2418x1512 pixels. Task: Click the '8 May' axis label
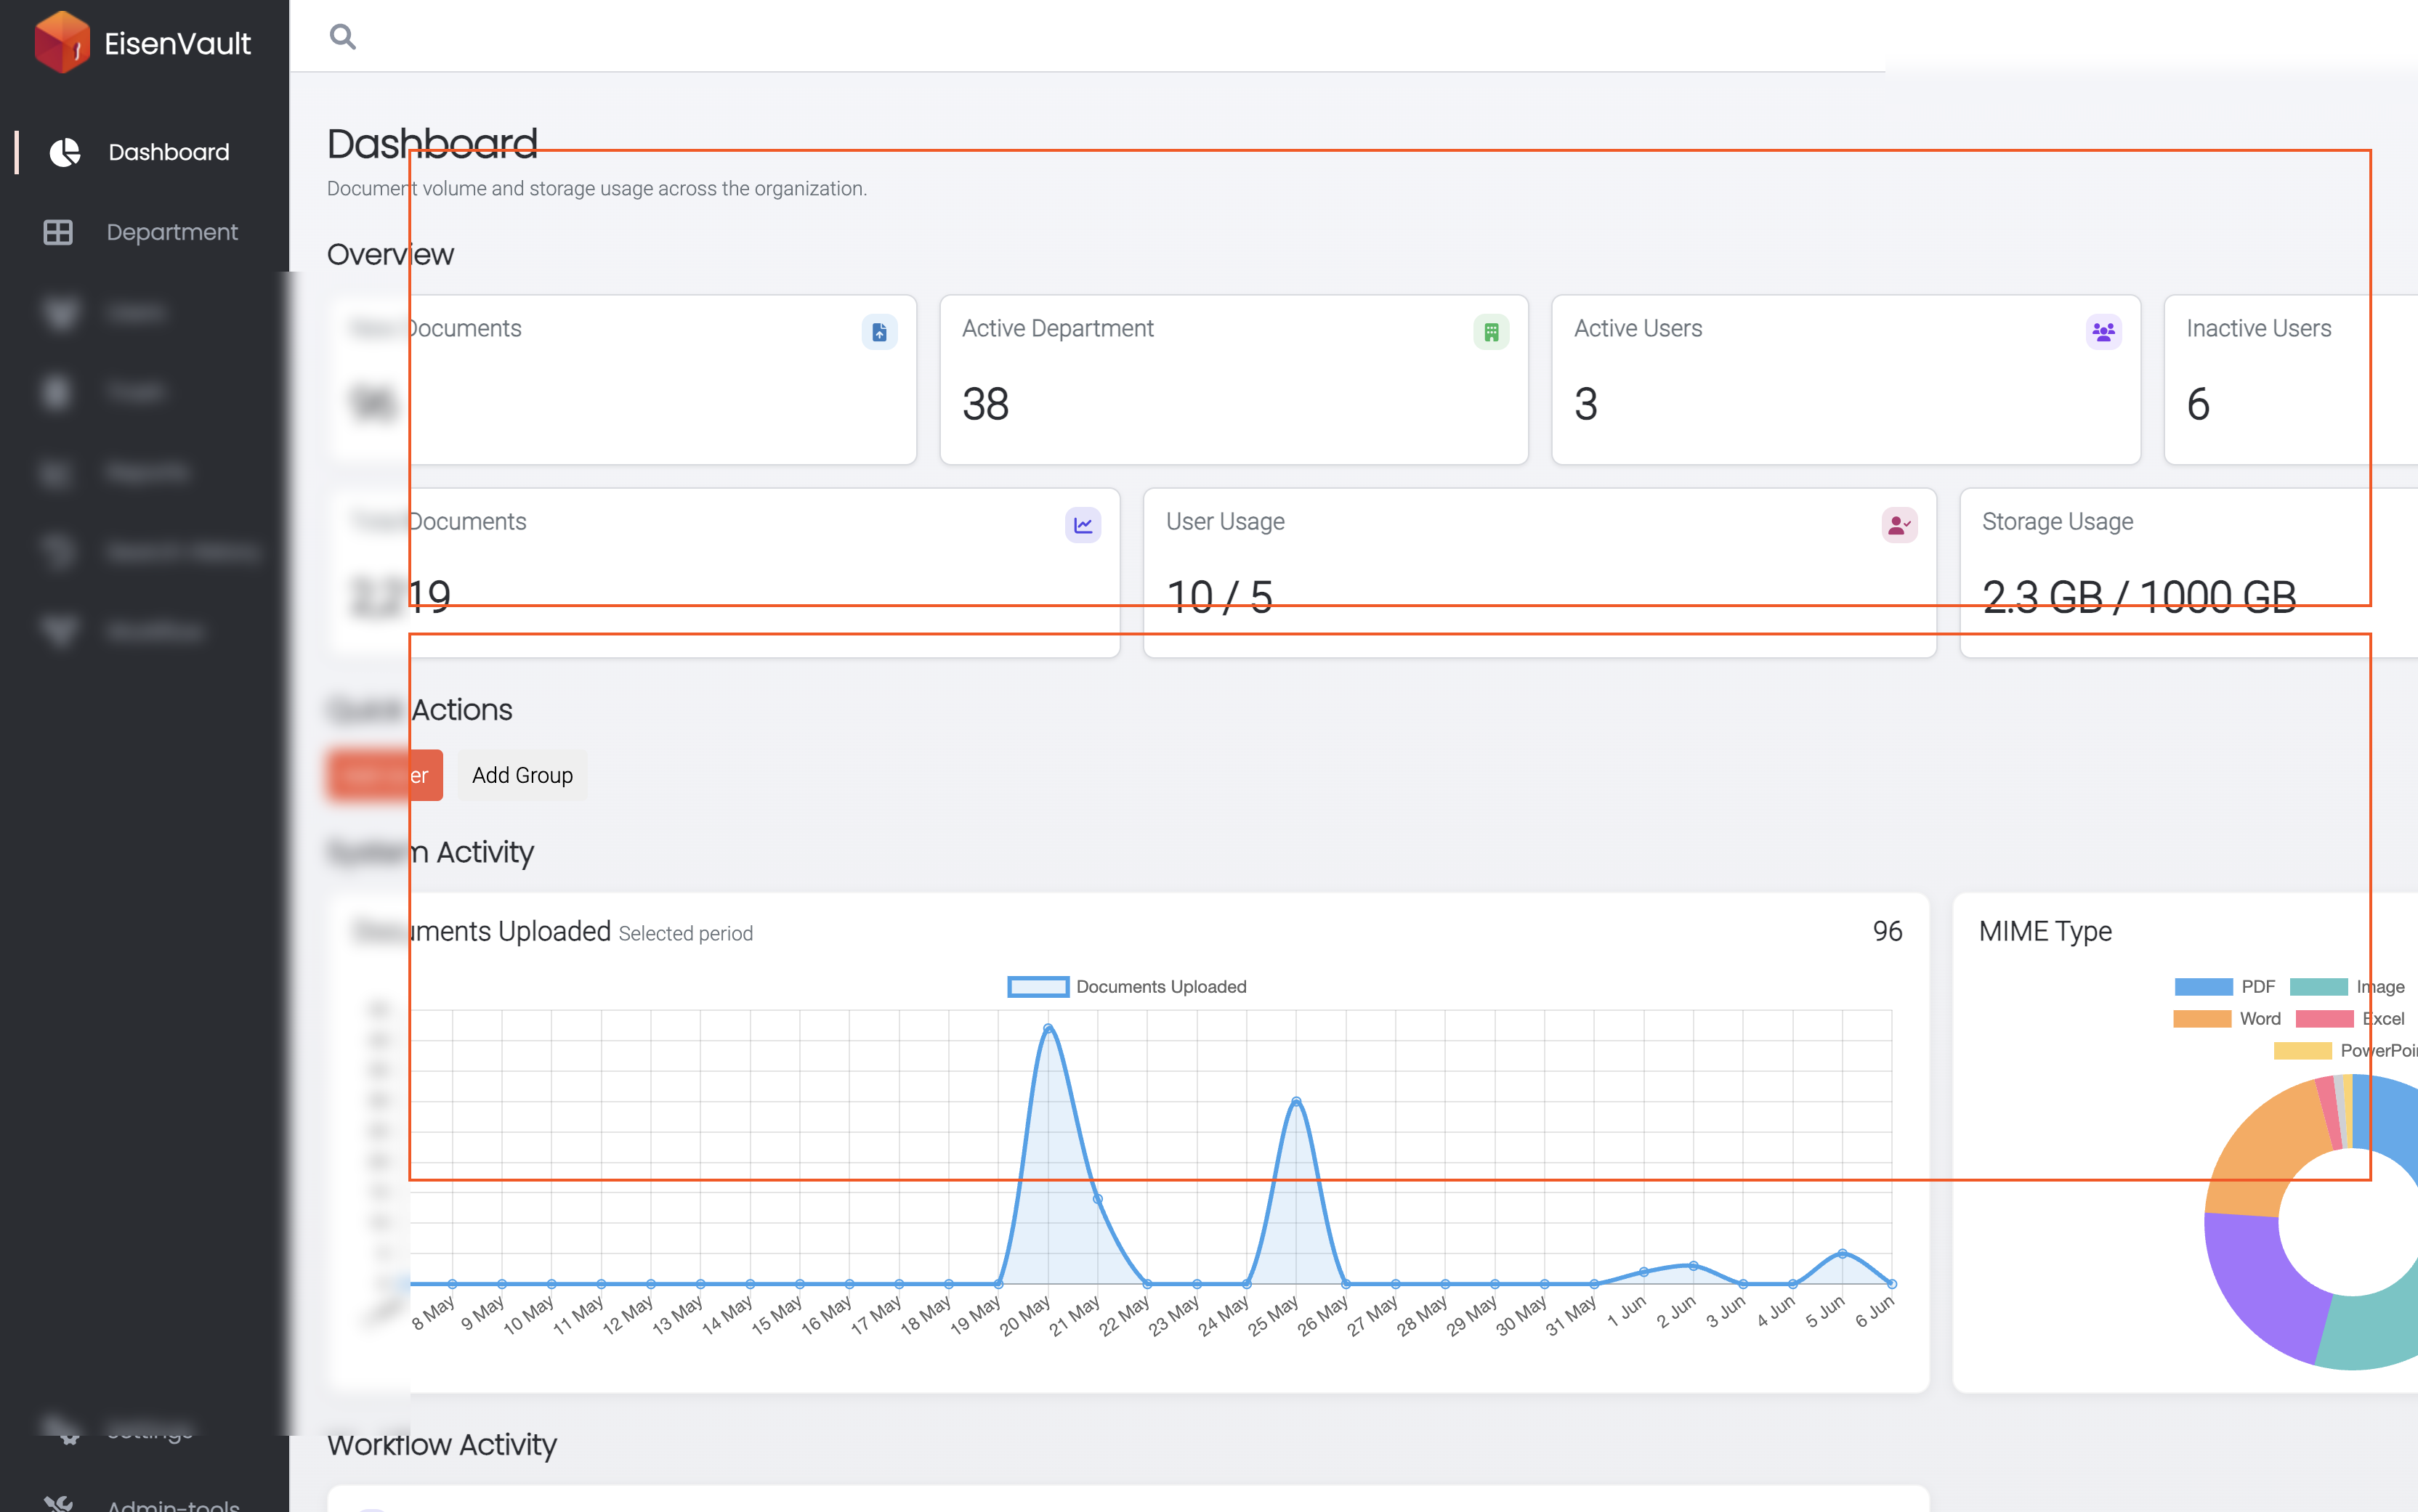click(x=433, y=1313)
